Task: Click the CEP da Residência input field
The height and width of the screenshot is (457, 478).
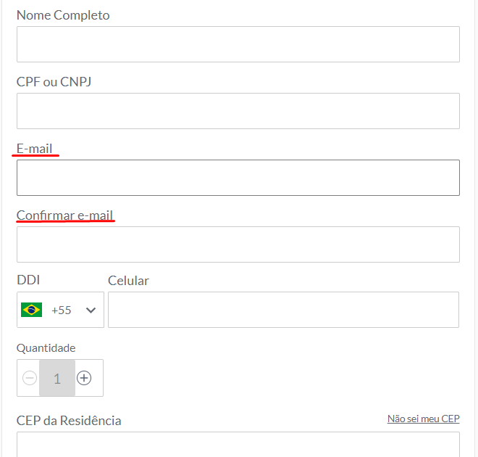Action: pos(238,444)
